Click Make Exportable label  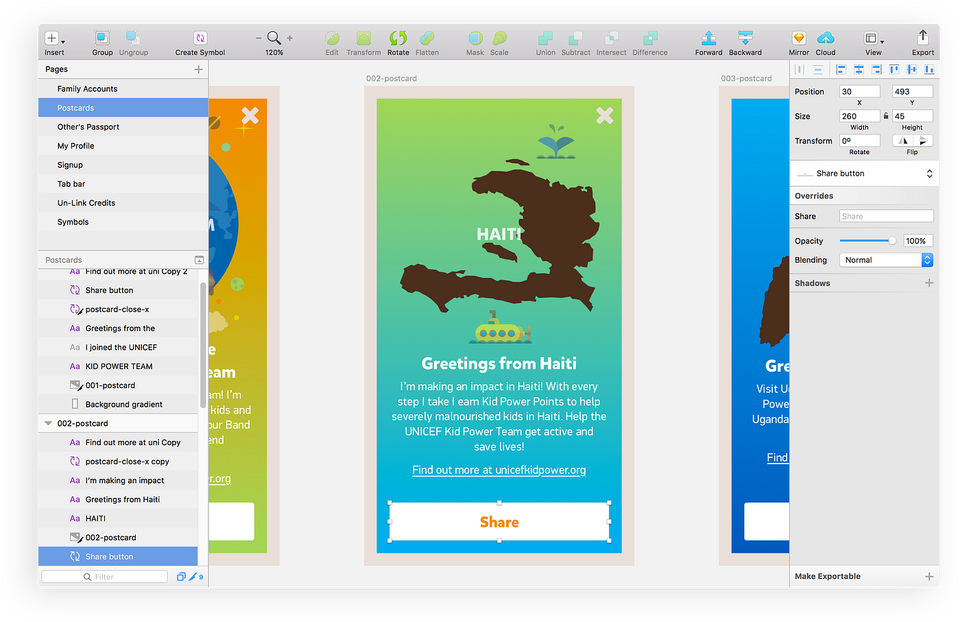click(x=827, y=576)
